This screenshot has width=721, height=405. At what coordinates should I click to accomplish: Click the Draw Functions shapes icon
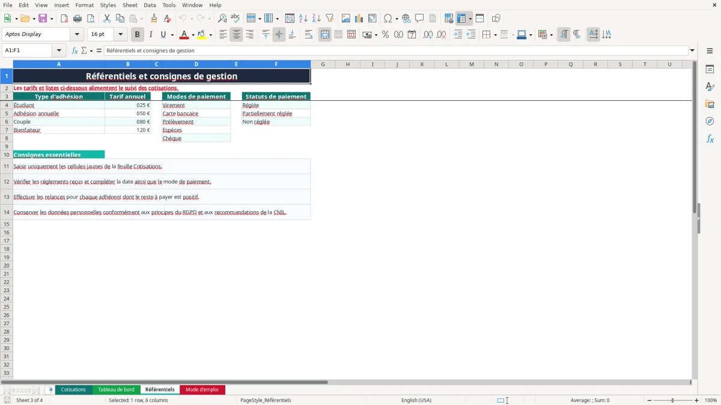click(496, 19)
